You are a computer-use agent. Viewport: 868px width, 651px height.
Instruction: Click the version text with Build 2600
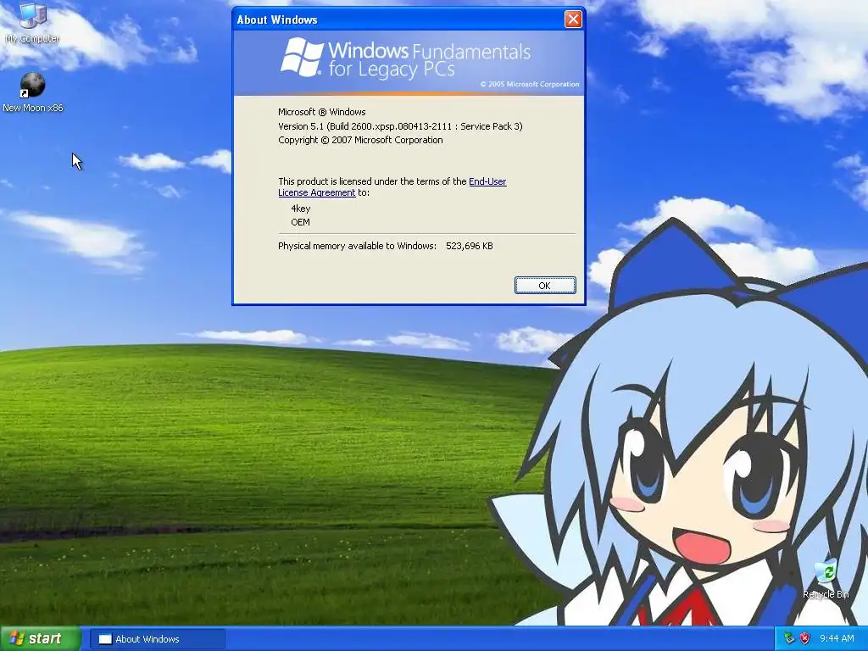coord(400,126)
